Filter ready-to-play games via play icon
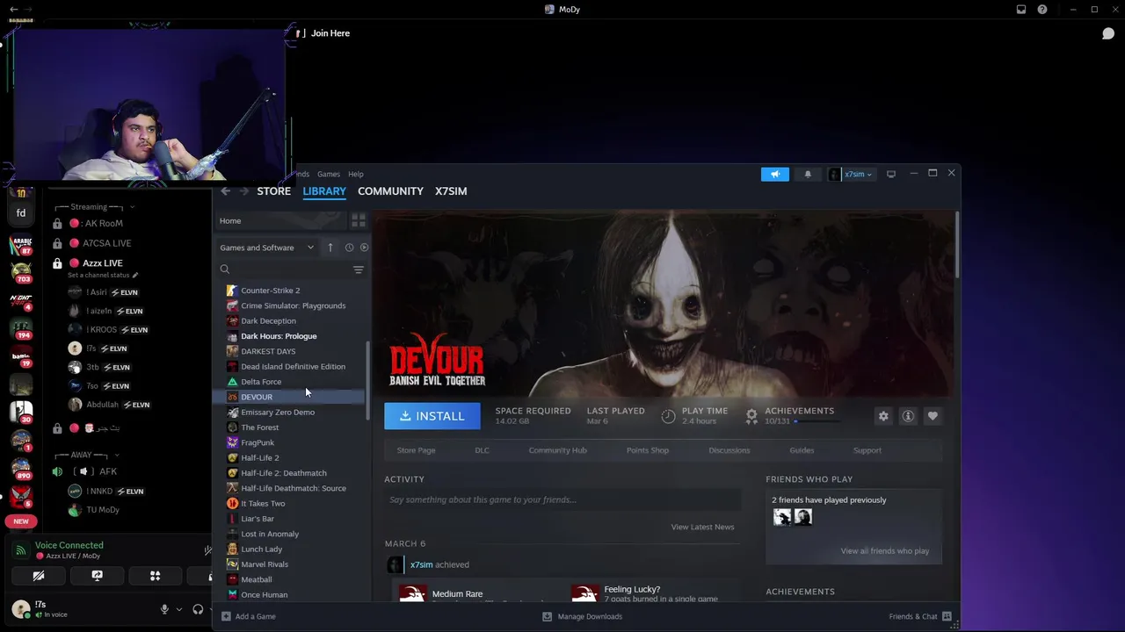 (x=364, y=248)
